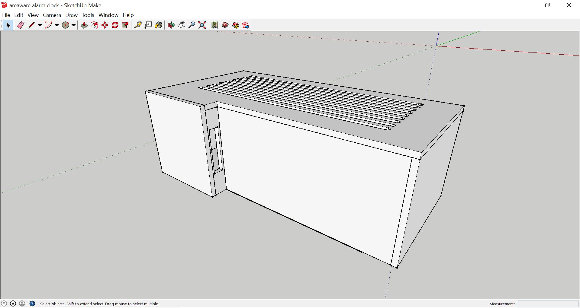The height and width of the screenshot is (308, 580).
Task: Open the Edit menu
Action: point(19,15)
